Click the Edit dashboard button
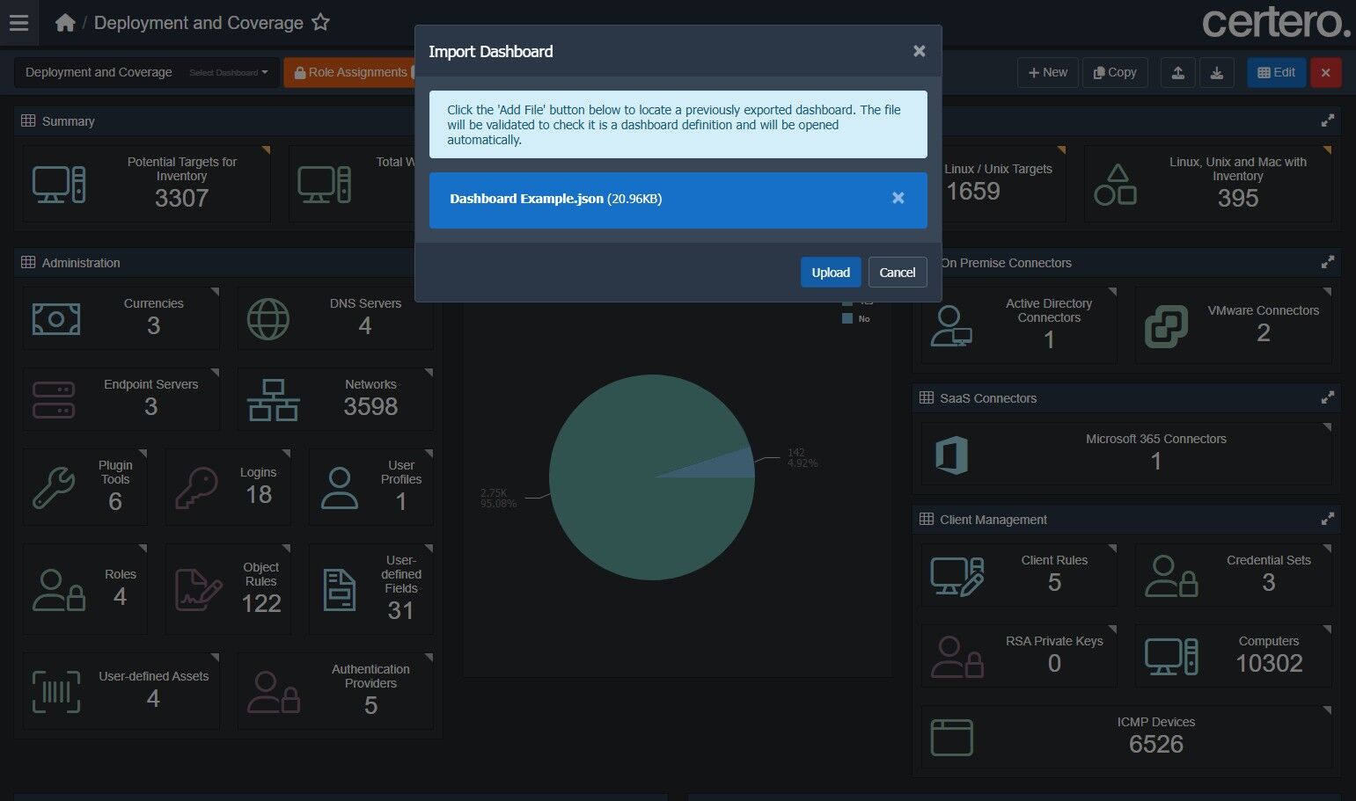The height and width of the screenshot is (801, 1356). tap(1276, 73)
